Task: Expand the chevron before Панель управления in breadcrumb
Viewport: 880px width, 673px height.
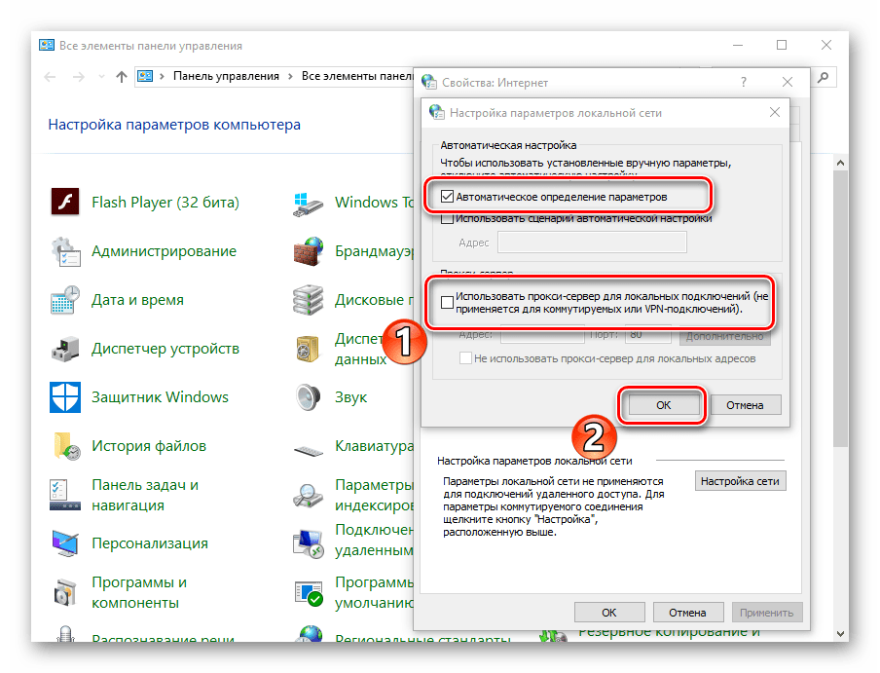Action: (162, 76)
